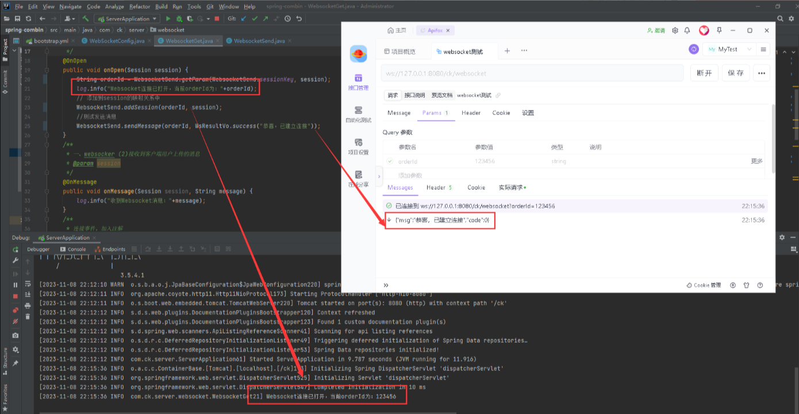
Task: Click Git Rollback undo arrow icon
Action: coord(299,18)
